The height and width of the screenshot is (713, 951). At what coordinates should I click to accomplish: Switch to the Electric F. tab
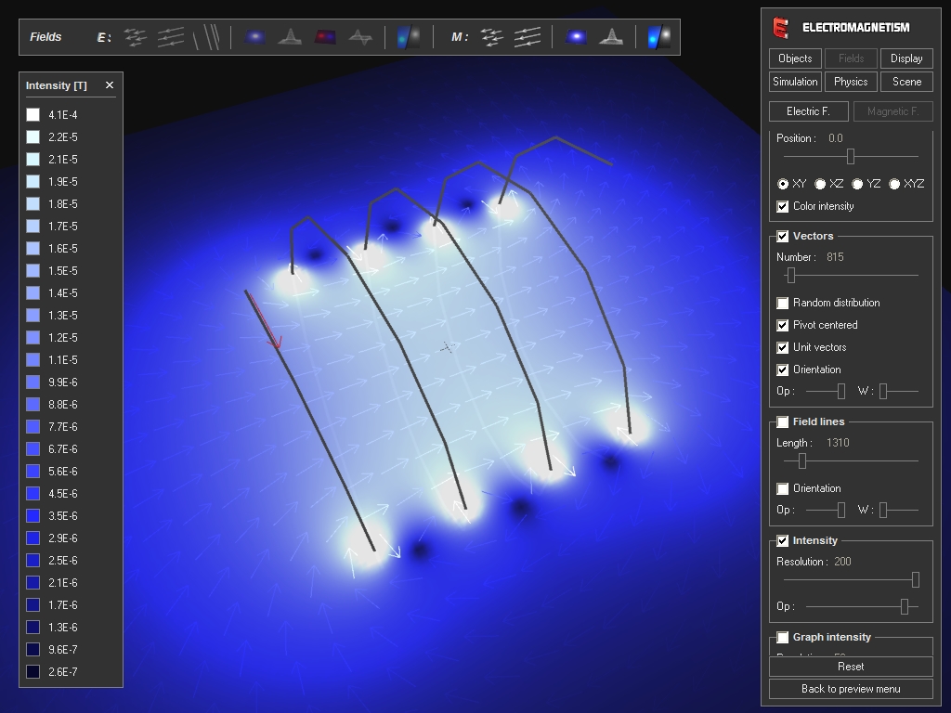click(x=808, y=111)
